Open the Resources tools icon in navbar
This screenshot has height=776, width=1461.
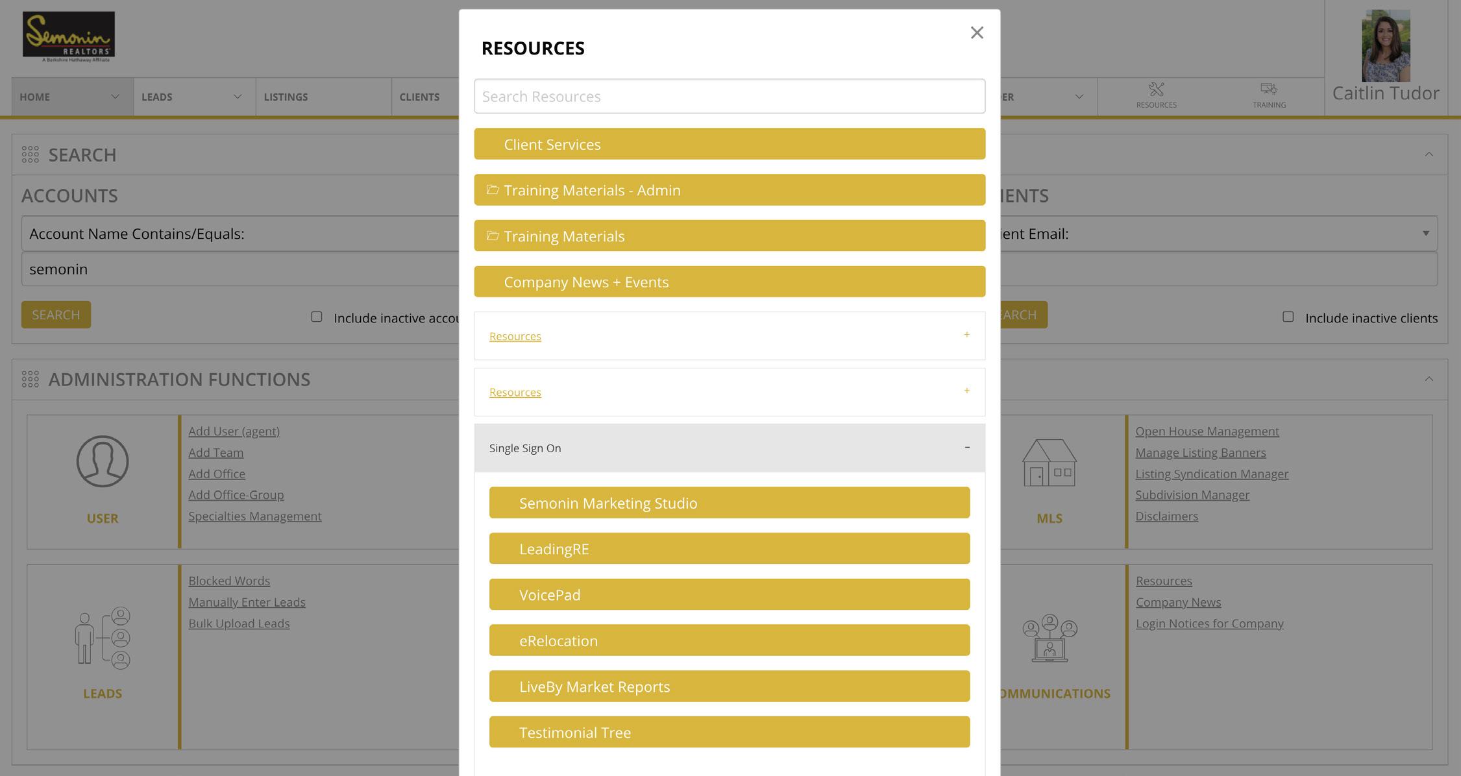point(1156,90)
